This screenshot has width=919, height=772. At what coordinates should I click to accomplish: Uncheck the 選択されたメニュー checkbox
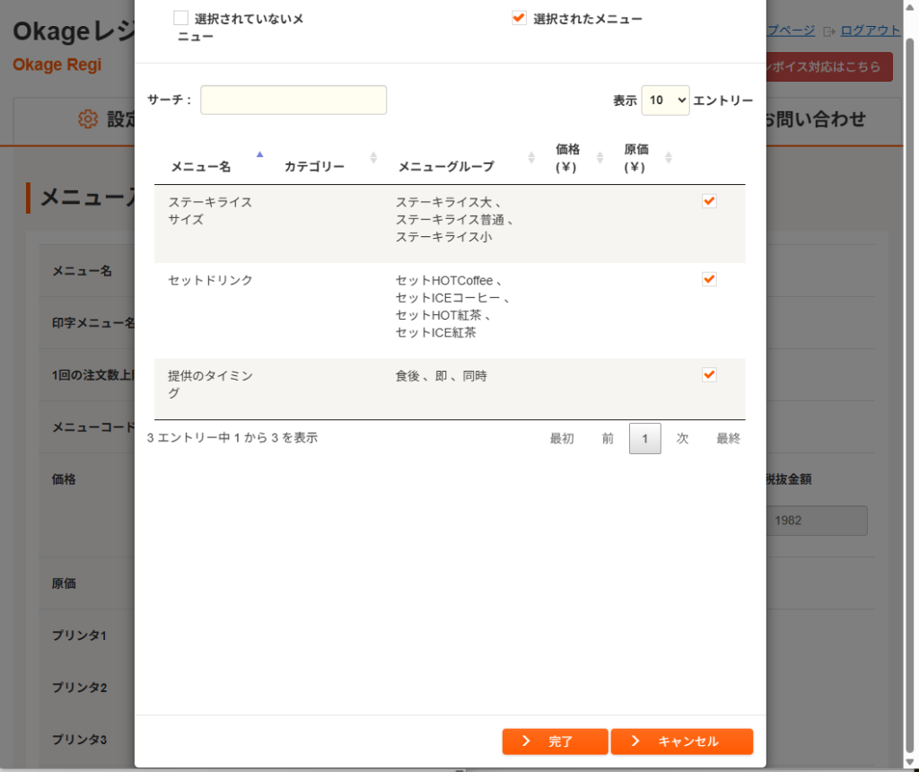519,18
